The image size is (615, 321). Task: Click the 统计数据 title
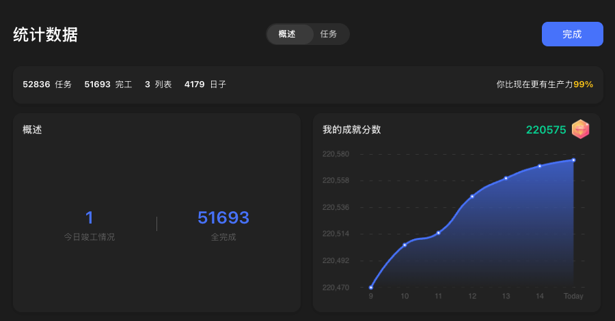46,34
